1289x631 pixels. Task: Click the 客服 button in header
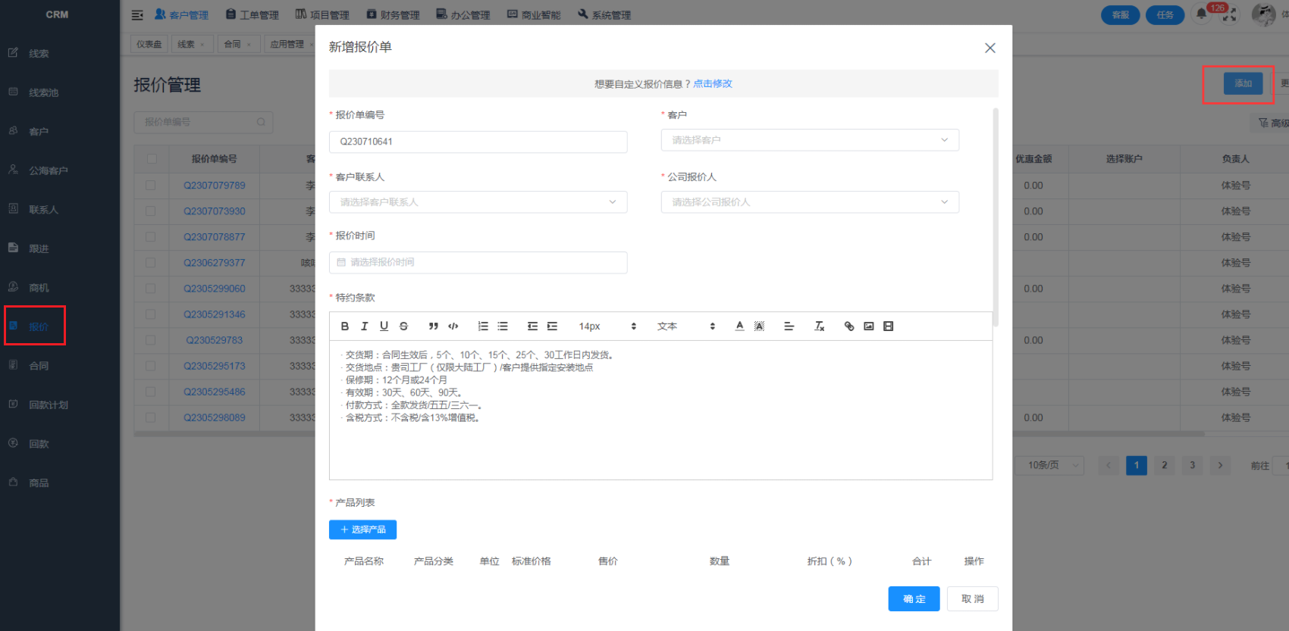click(x=1120, y=15)
